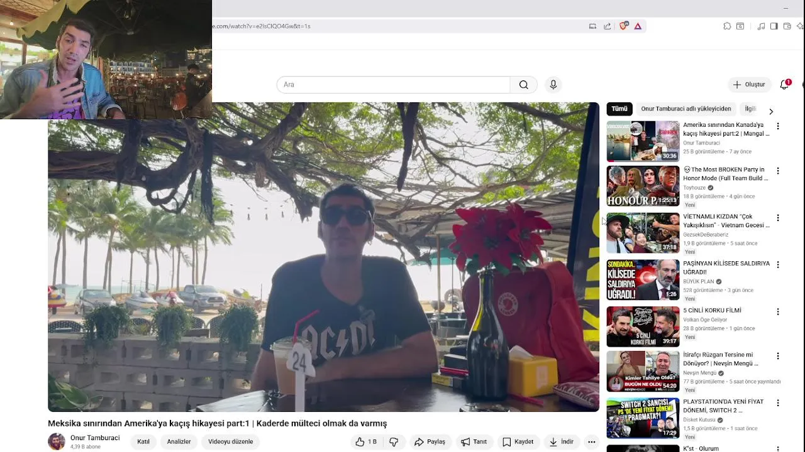
Task: Open title PLAYSTATION'DA YENİ FİYAT DÖNEMİ
Action: pyautogui.click(x=723, y=406)
